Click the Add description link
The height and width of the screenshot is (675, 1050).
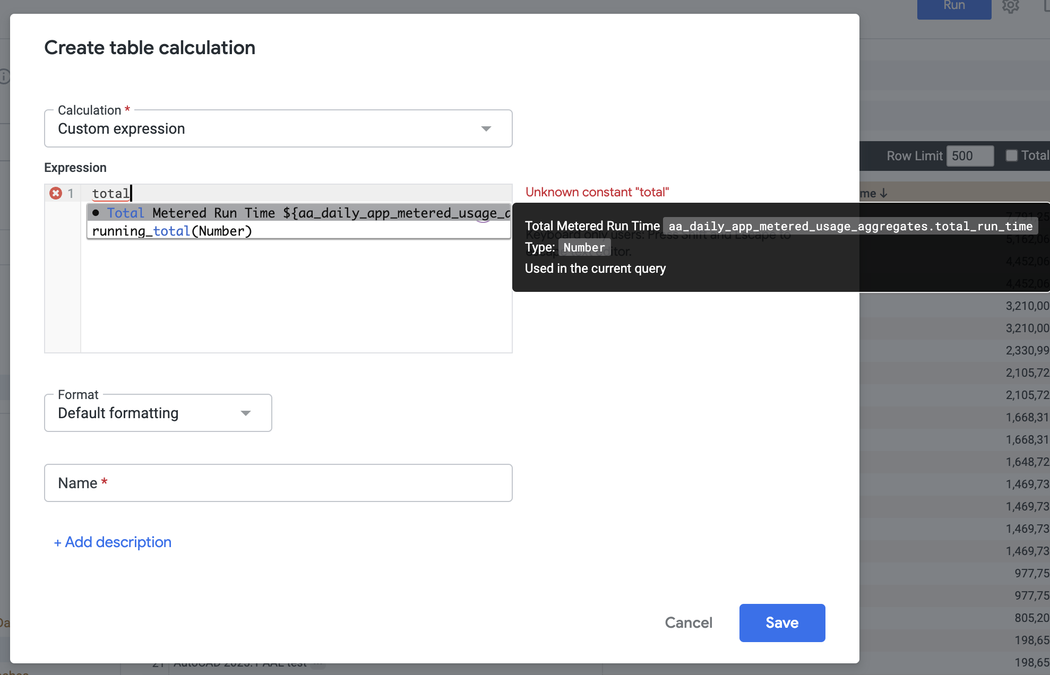[x=113, y=542]
